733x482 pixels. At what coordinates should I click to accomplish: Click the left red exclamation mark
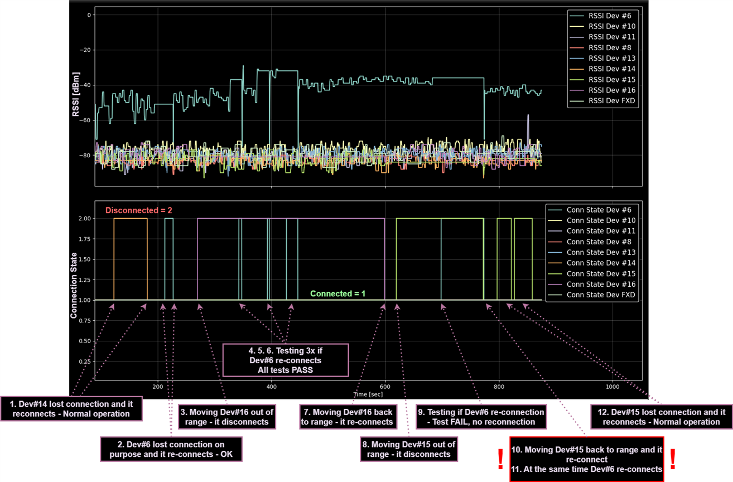(x=500, y=459)
